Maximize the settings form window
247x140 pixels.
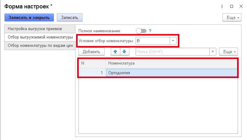pos(231,6)
